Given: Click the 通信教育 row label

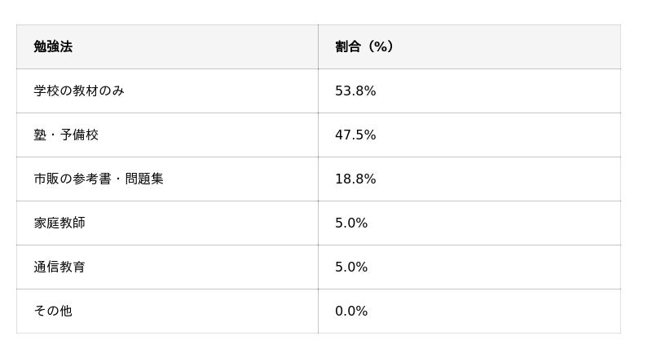Looking at the screenshot, I should tap(59, 267).
